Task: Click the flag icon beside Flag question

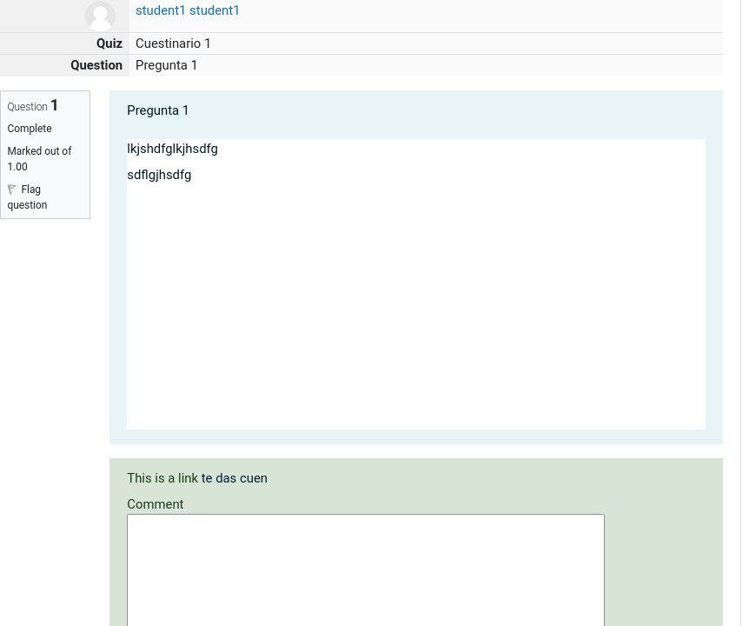Action: coord(12,190)
